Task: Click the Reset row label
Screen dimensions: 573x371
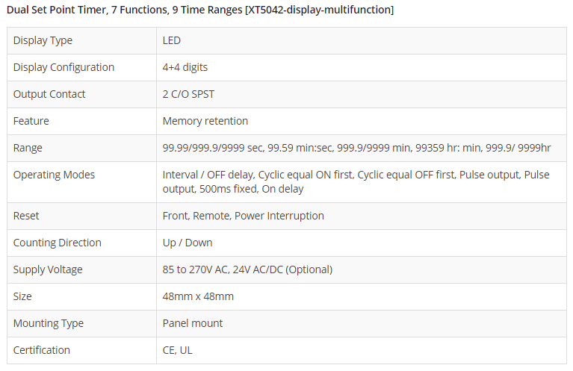Action: (x=26, y=216)
